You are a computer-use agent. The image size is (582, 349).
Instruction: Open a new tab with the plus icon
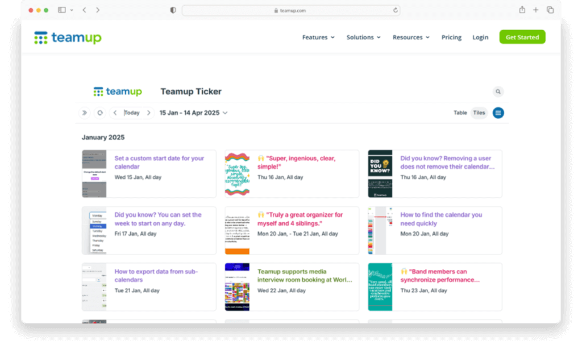pos(535,10)
